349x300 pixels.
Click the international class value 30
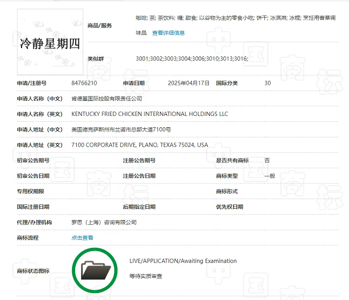[x=267, y=83]
